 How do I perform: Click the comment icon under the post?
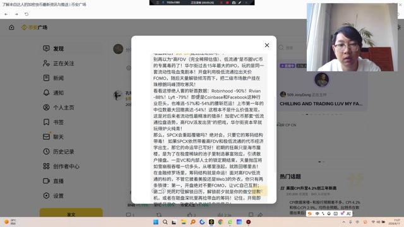click(129, 214)
